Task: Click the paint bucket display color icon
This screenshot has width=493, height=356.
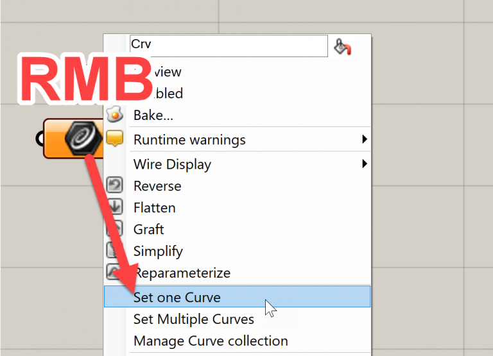Action: [342, 46]
